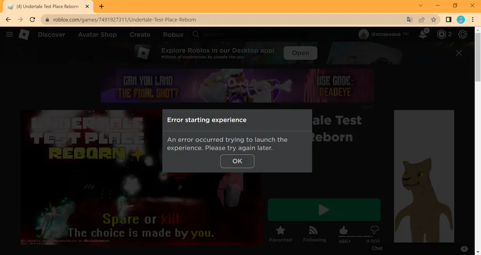Click the browser forward arrow
The height and width of the screenshot is (255, 481).
(20, 20)
